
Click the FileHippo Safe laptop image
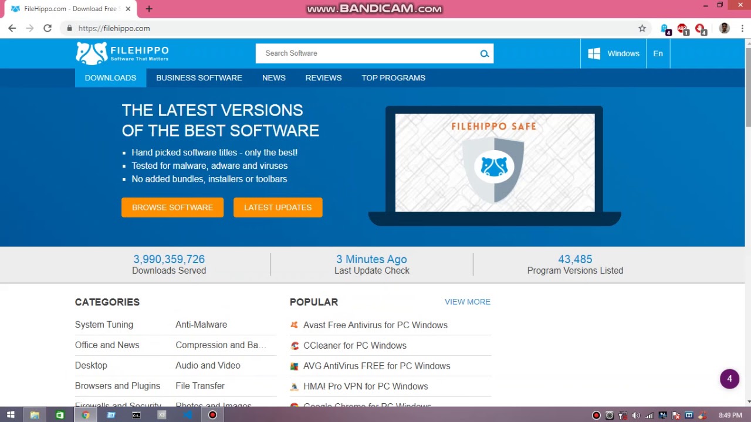[x=495, y=166]
